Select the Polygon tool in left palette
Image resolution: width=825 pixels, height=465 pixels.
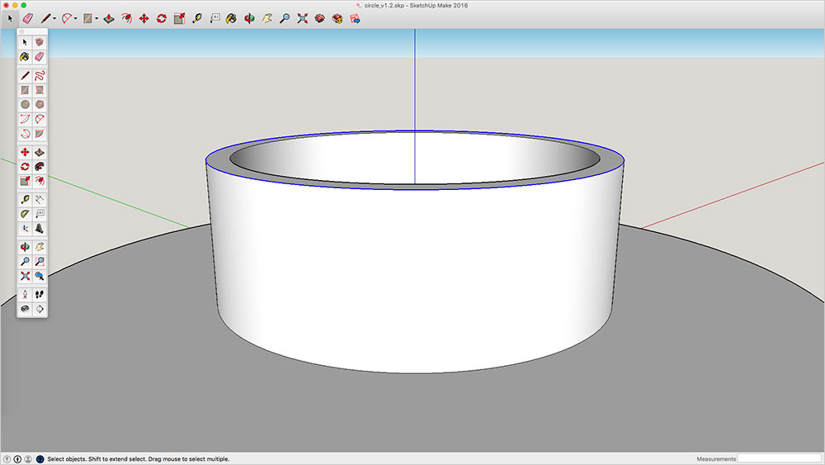[40, 105]
